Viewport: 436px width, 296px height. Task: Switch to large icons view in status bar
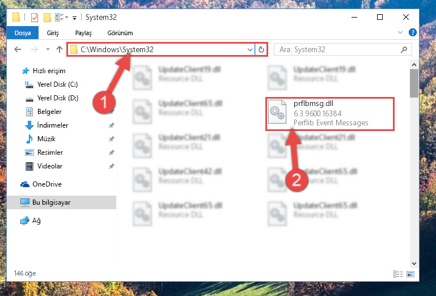click(x=410, y=274)
